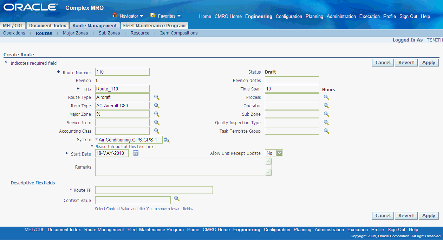The height and width of the screenshot is (240, 443).
Task: Open the Item Compositions subtab
Action: 179,33
